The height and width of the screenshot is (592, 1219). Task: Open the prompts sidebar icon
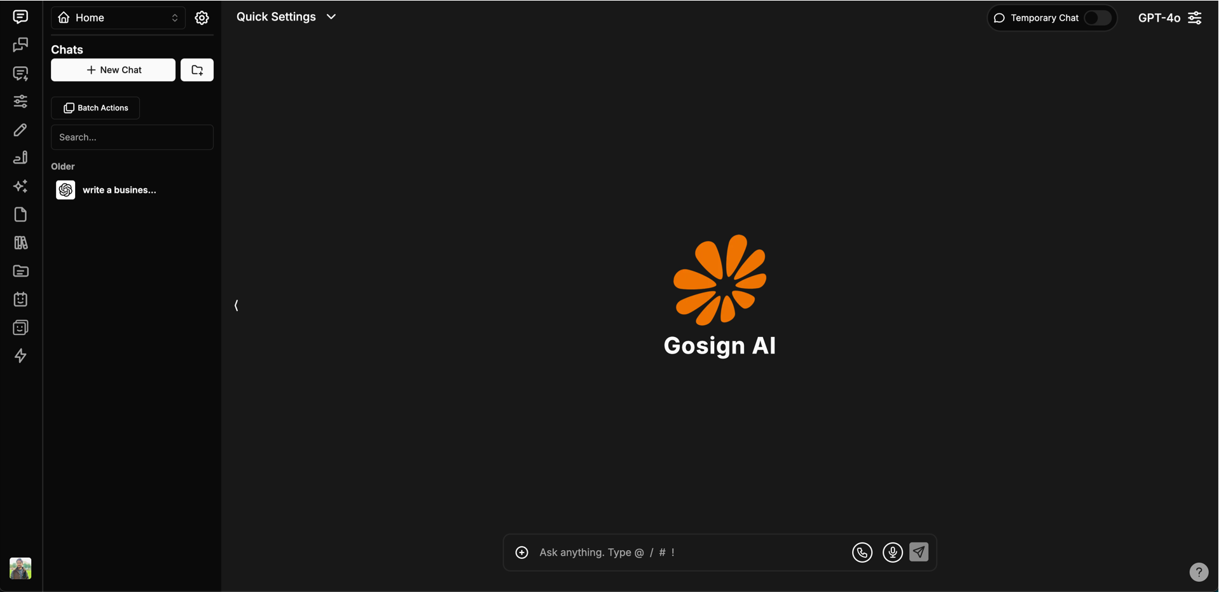click(x=20, y=74)
